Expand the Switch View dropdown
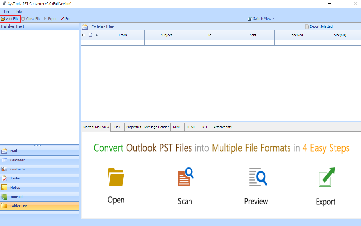The width and height of the screenshot is (361, 226). click(x=261, y=19)
